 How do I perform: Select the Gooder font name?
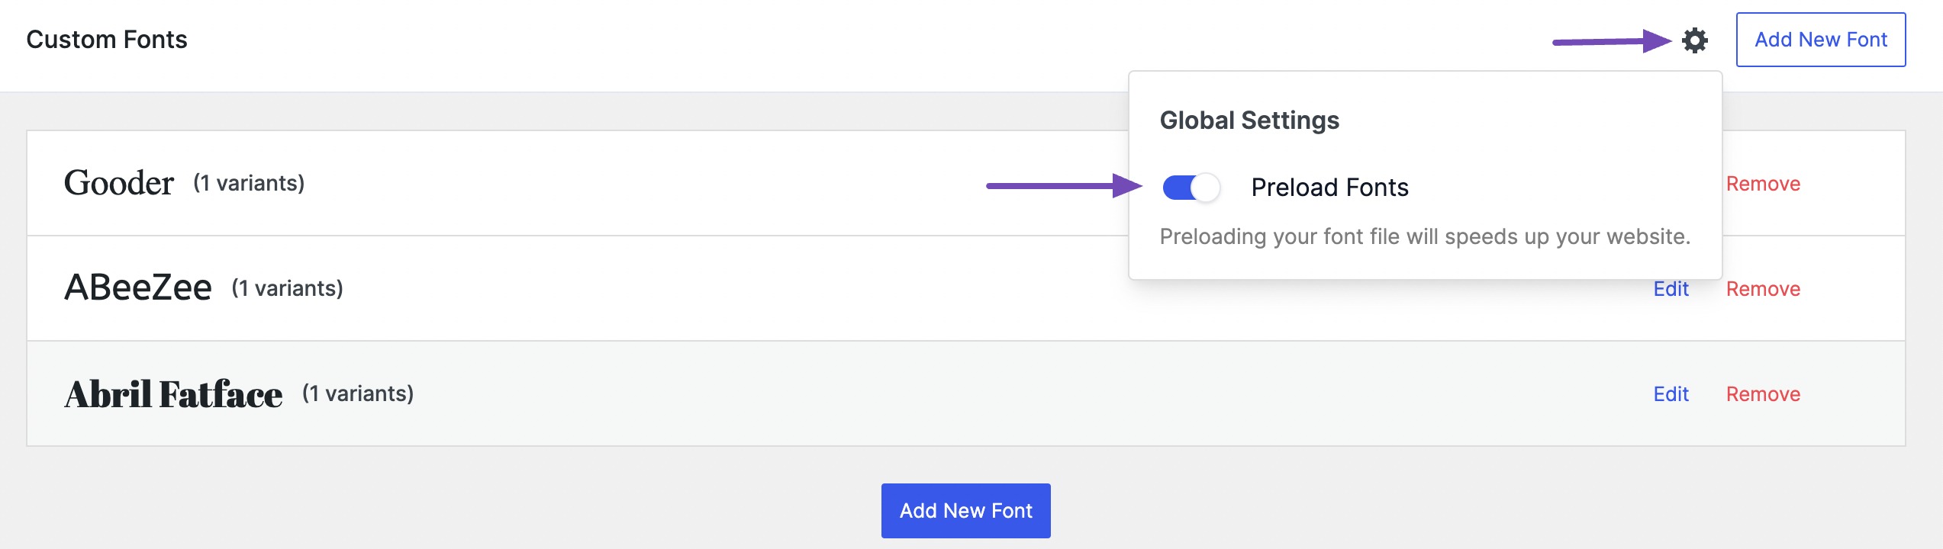tap(119, 183)
